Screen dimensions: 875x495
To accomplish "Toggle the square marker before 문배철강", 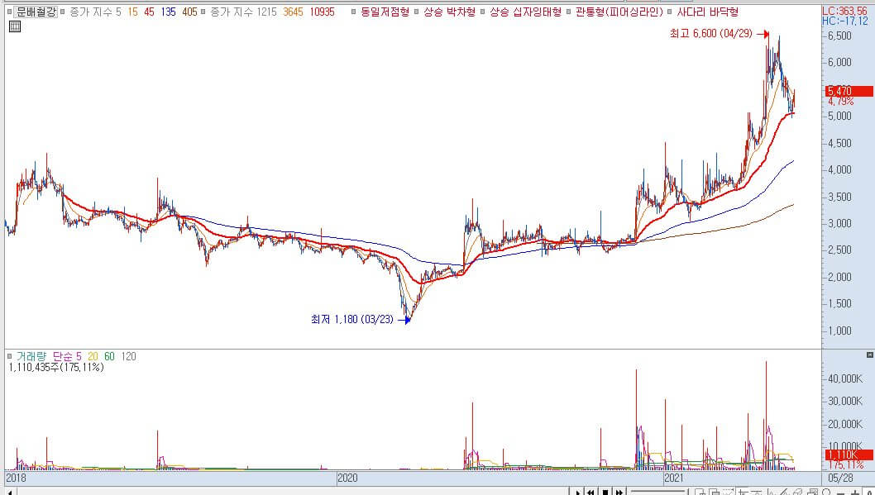I will [9, 12].
